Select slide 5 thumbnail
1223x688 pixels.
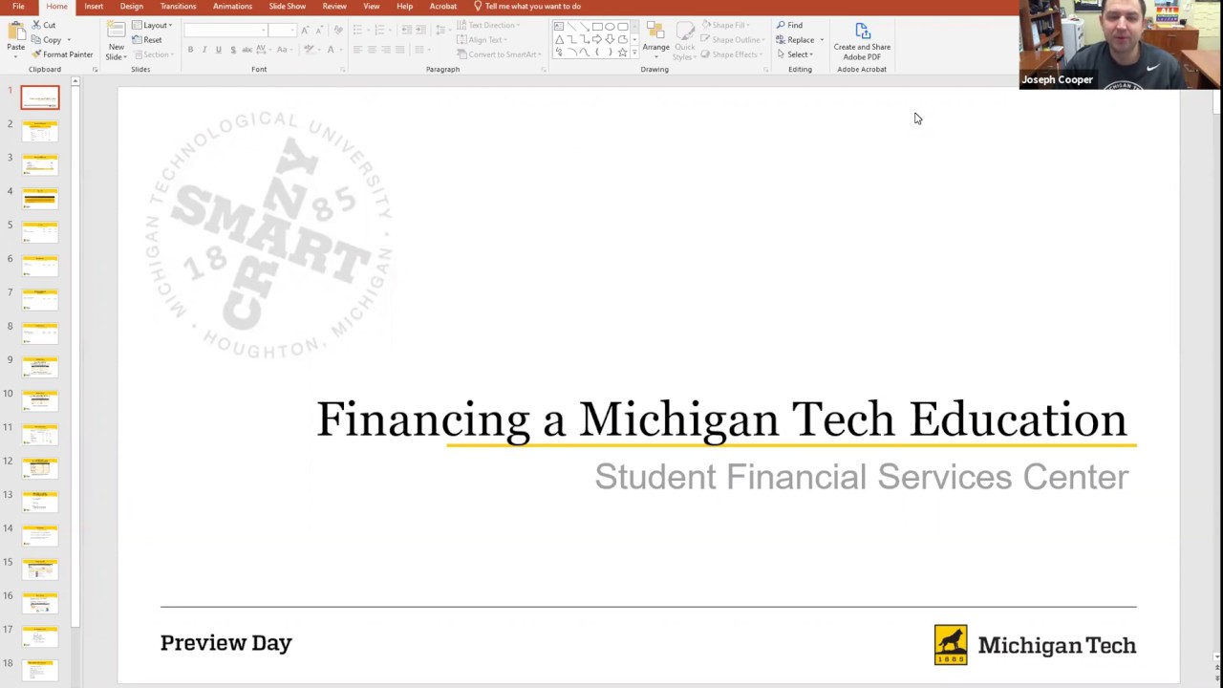(x=40, y=231)
